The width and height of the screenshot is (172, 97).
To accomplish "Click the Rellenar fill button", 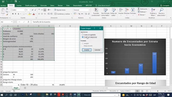I will 142,12.
